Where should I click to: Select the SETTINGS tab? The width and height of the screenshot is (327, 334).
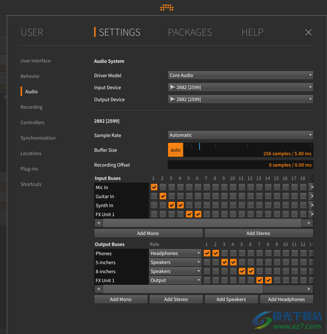(x=119, y=32)
